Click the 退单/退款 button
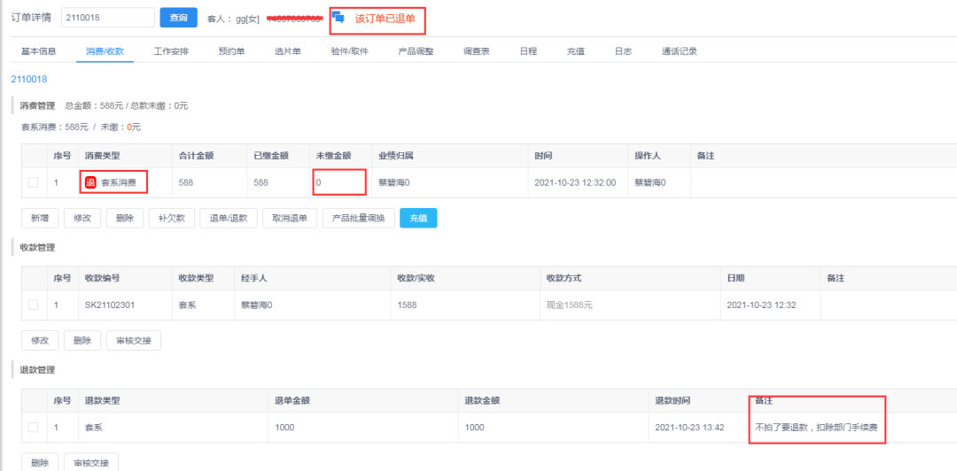The height and width of the screenshot is (471, 957). 229,218
